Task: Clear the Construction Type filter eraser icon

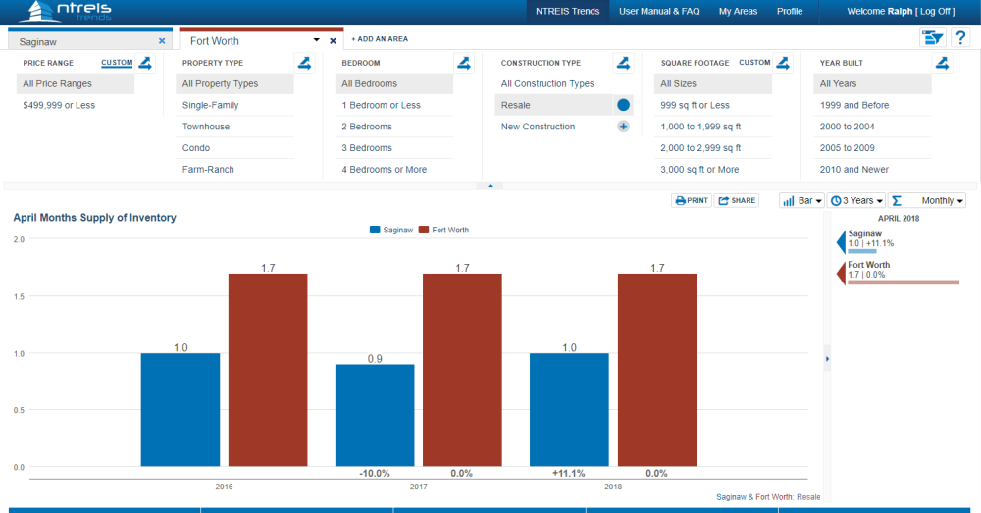Action: 624,63
